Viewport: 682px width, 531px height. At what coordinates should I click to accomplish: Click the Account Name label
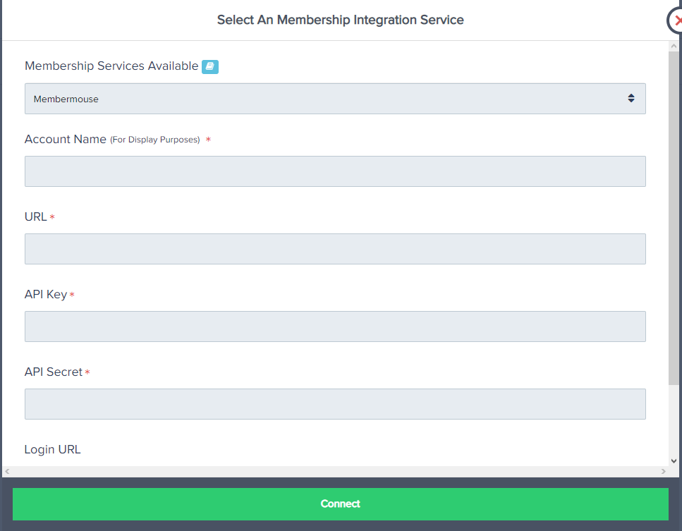point(66,140)
